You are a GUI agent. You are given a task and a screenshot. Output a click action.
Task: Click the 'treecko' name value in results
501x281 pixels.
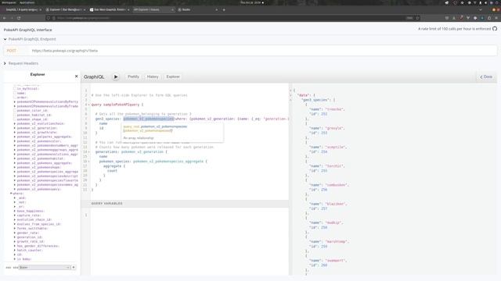click(x=334, y=109)
